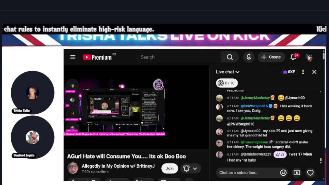Click the Trisha Talks avatar circle
Screen dimensions: 329x185
[33, 92]
